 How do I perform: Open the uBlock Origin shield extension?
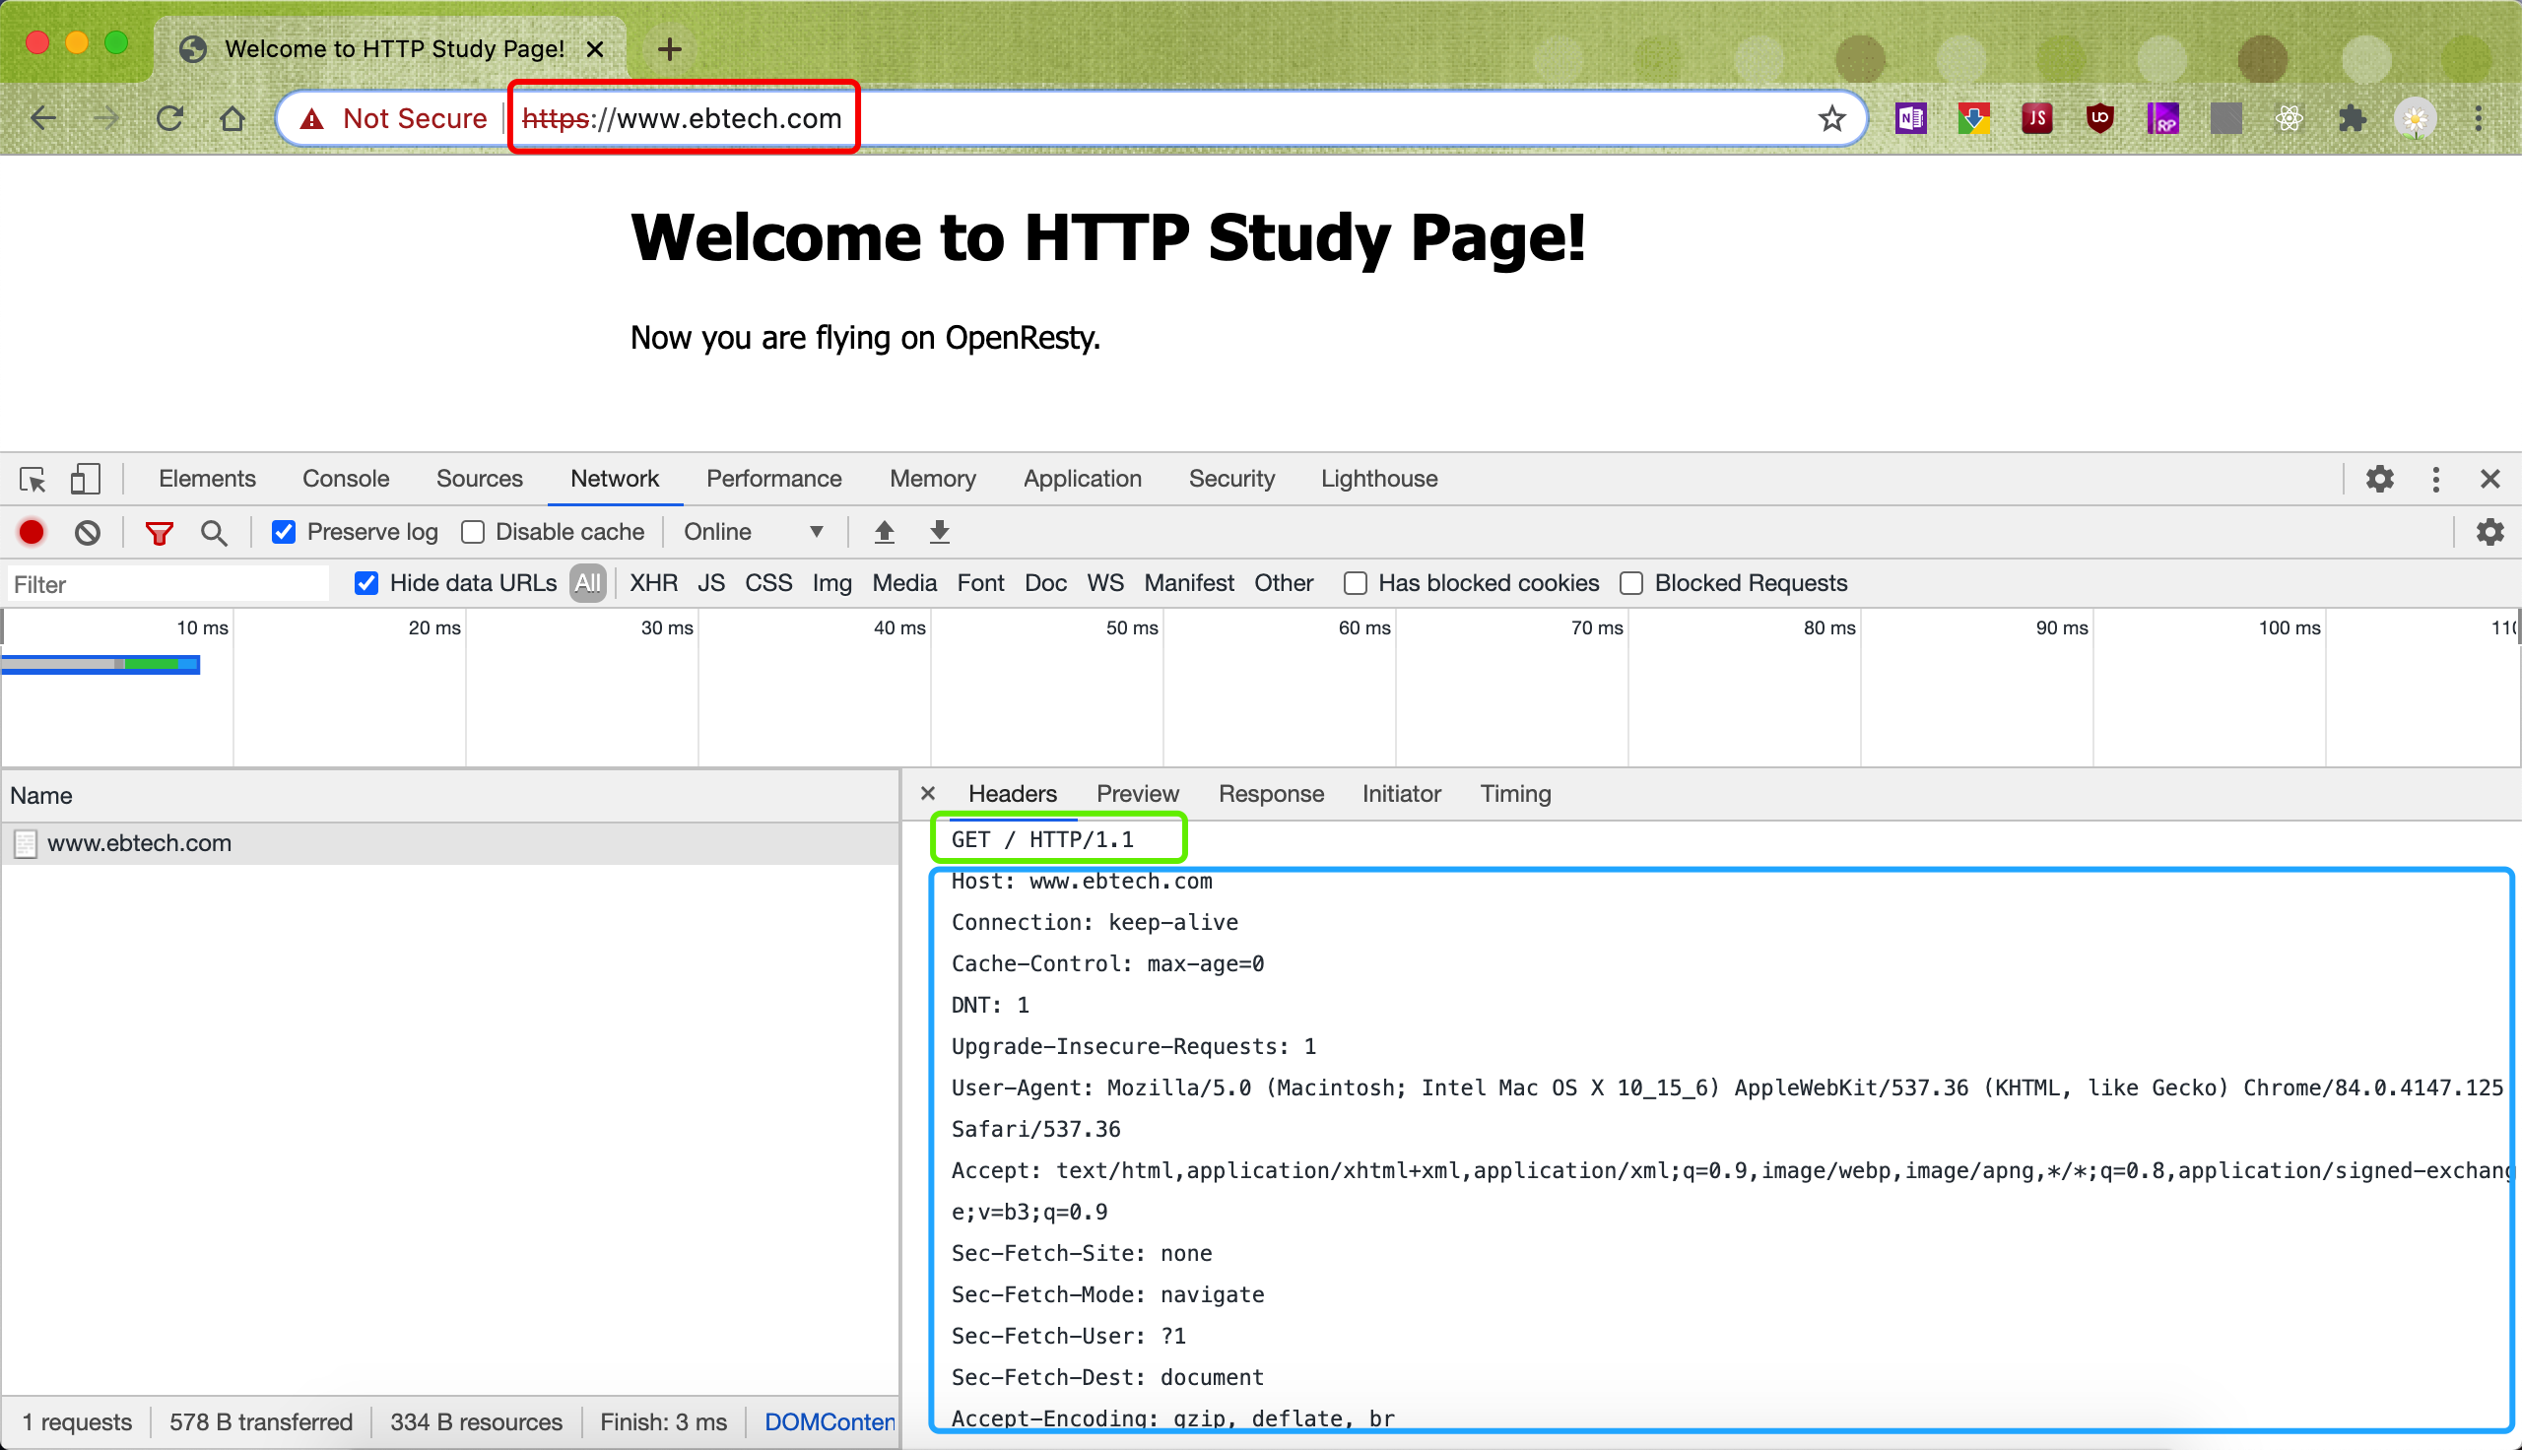pyautogui.click(x=2099, y=118)
